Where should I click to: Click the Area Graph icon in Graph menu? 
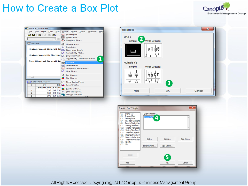coord(63,85)
